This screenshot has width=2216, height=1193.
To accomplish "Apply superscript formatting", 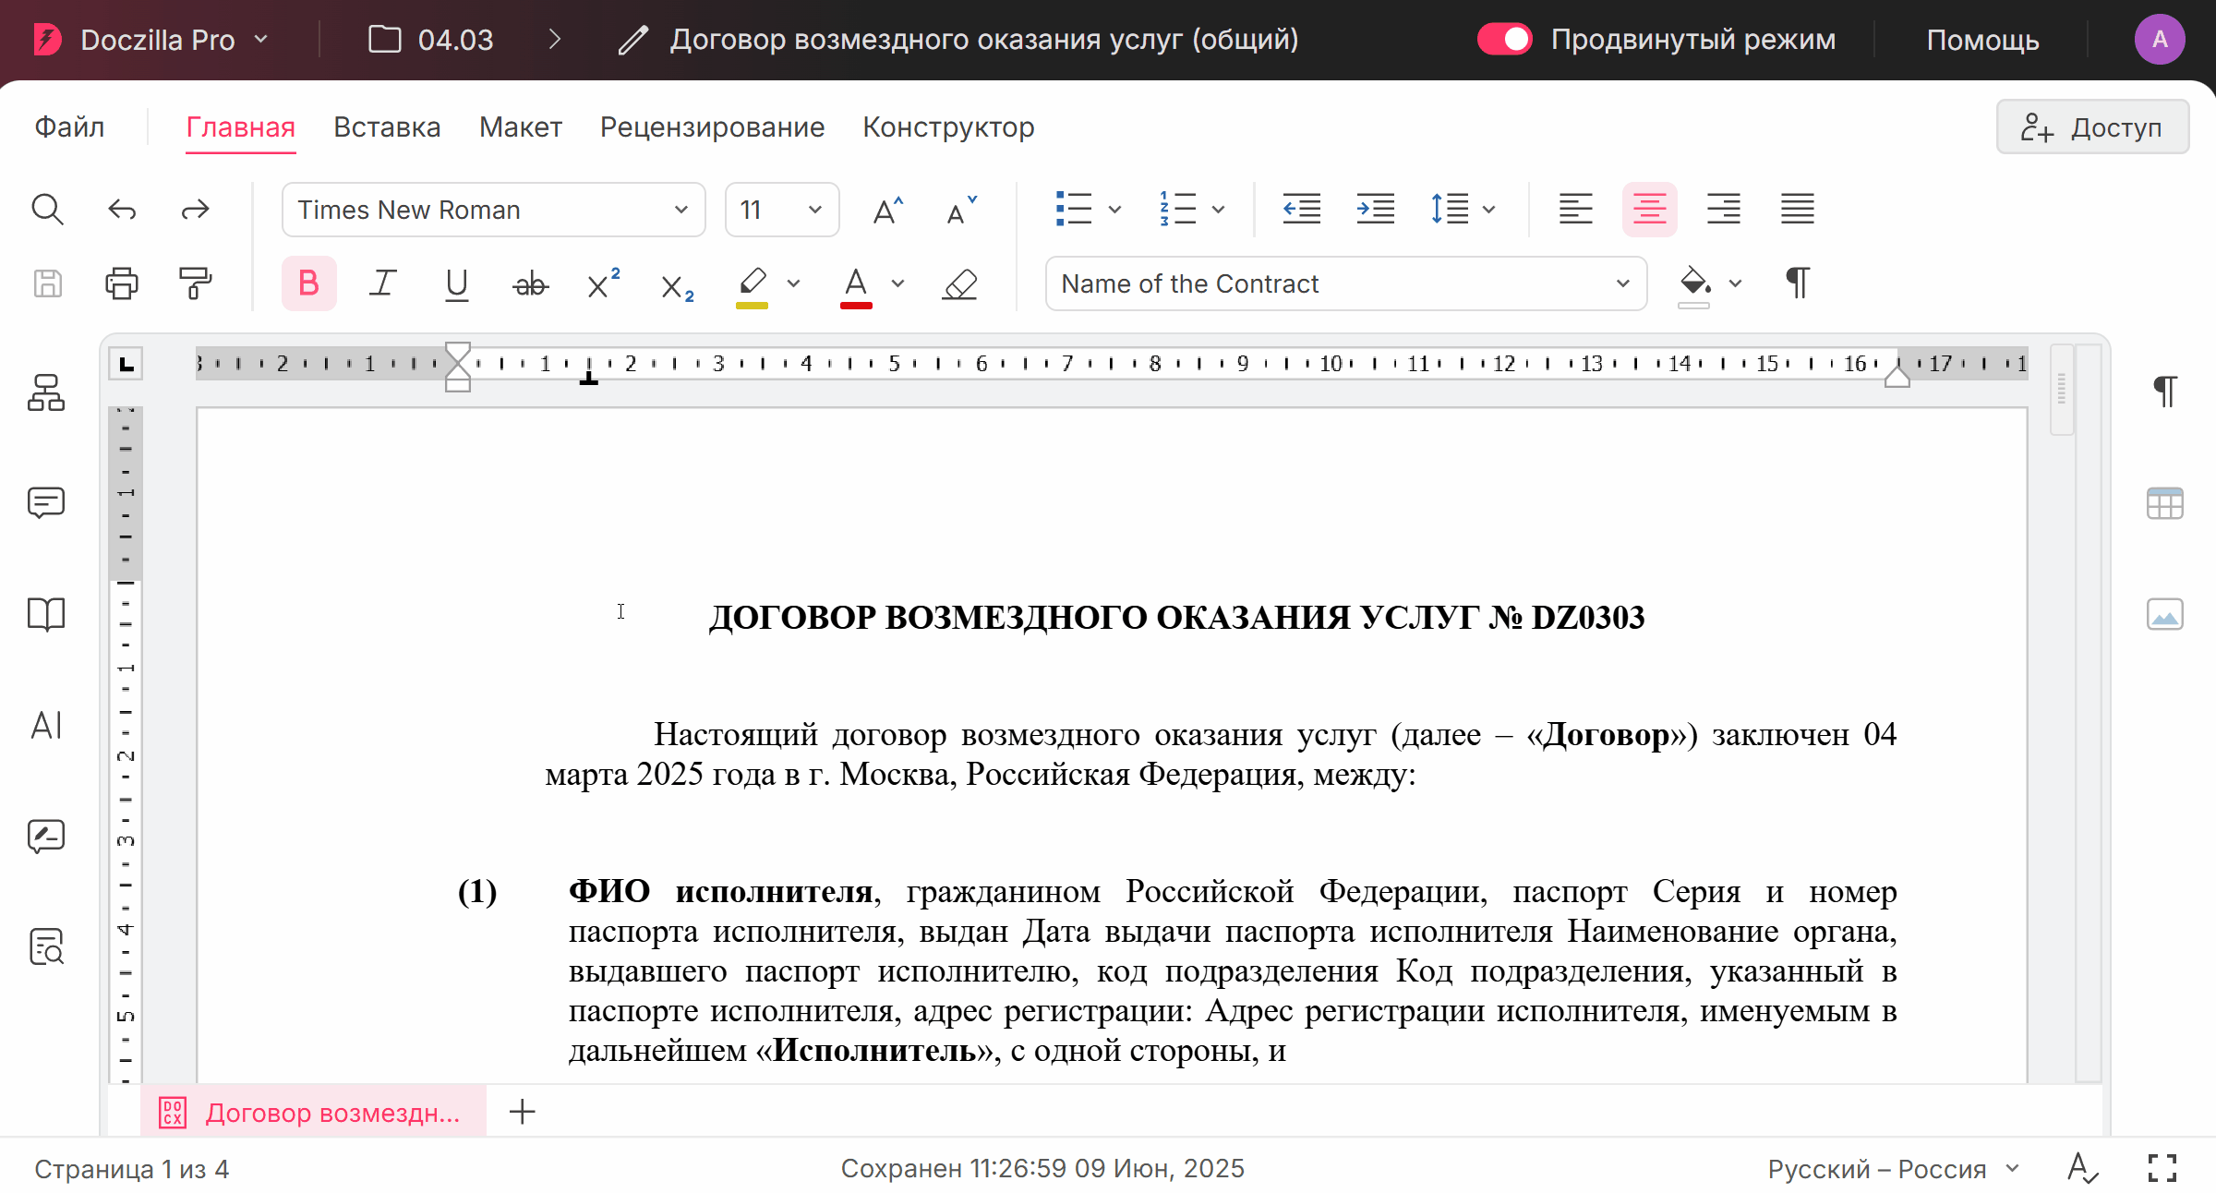I will tap(604, 283).
